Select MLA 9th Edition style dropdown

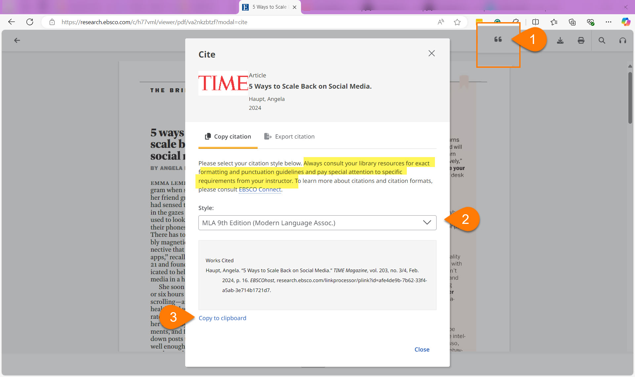[x=317, y=223]
